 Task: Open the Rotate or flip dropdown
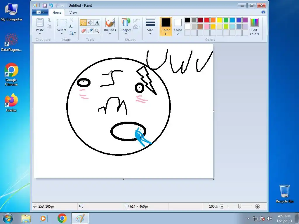[72, 33]
